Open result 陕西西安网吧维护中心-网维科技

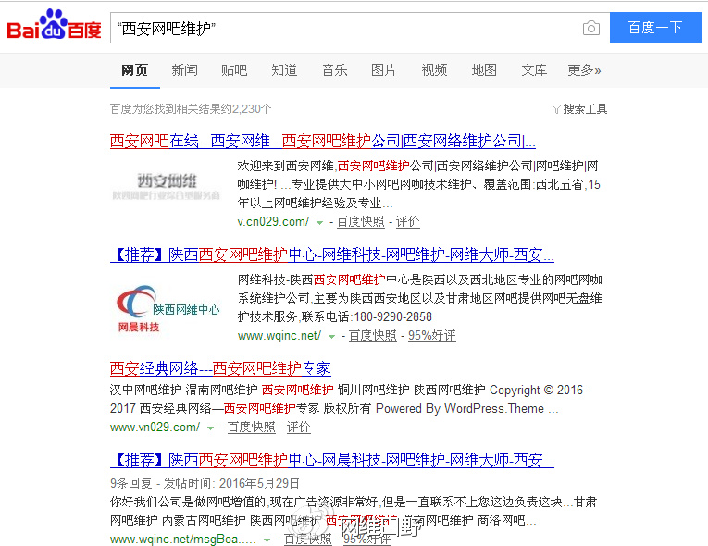tap(332, 254)
